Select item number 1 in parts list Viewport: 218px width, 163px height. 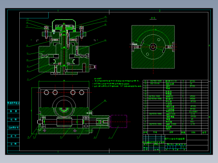pyautogui.click(x=145, y=129)
